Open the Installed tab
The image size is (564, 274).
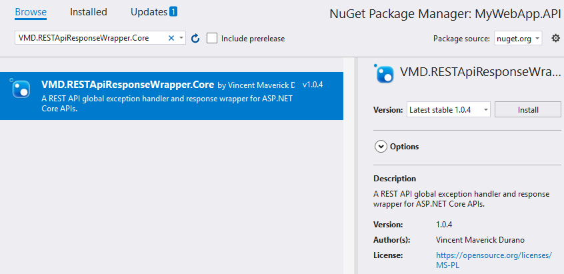(x=89, y=12)
